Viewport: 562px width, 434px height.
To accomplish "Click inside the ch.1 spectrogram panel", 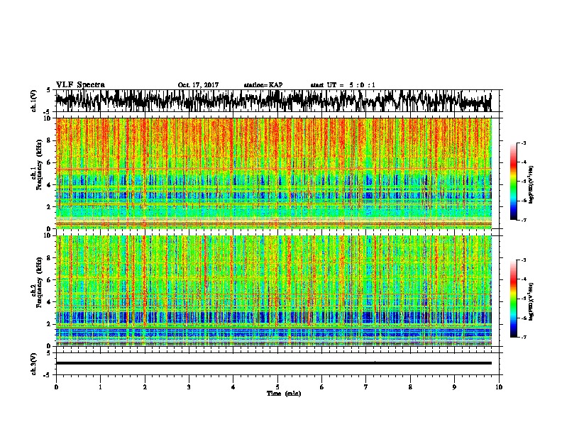I will pyautogui.click(x=274, y=173).
